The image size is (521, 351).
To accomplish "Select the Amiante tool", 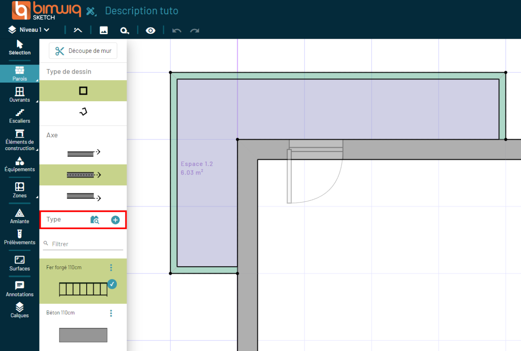I will [x=20, y=216].
